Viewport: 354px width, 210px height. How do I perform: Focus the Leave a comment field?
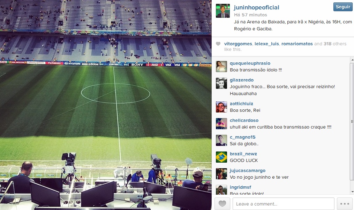tap(283, 204)
